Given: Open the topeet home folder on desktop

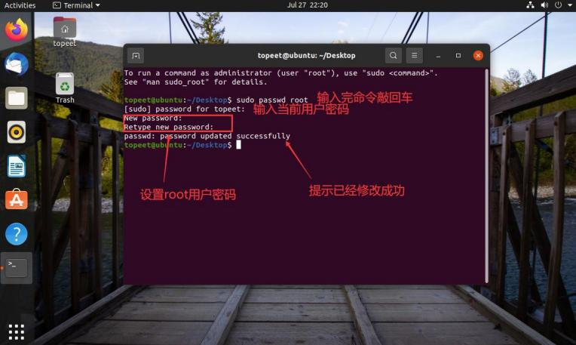Looking at the screenshot, I should 65,32.
